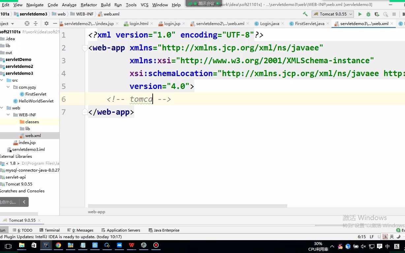This screenshot has width=405, height=253.
Task: Select the servletDemo module in the tree
Action: click(x=18, y=60)
